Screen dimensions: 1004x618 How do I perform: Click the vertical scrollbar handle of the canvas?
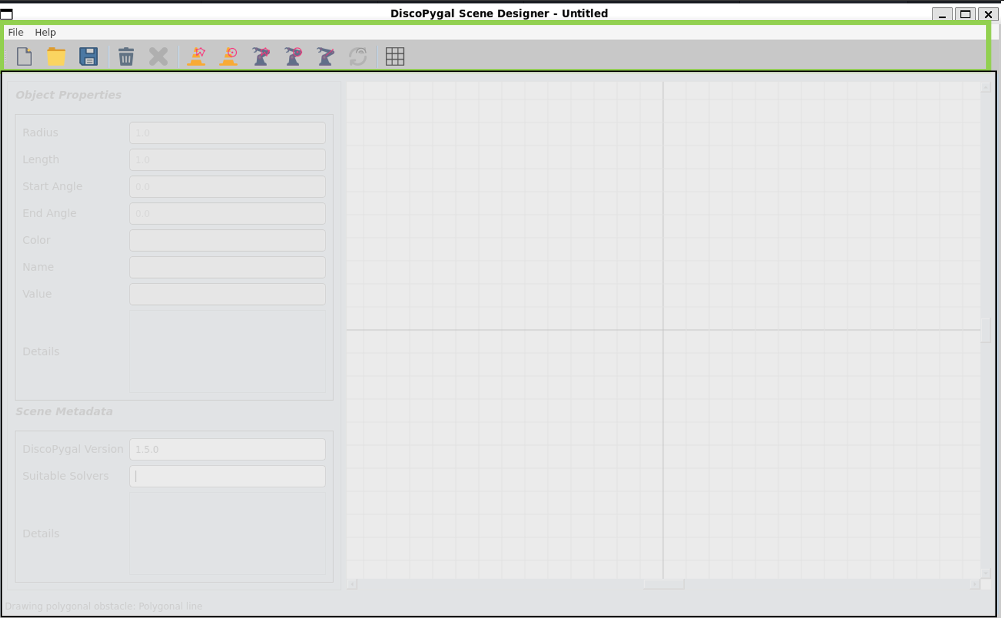click(986, 330)
